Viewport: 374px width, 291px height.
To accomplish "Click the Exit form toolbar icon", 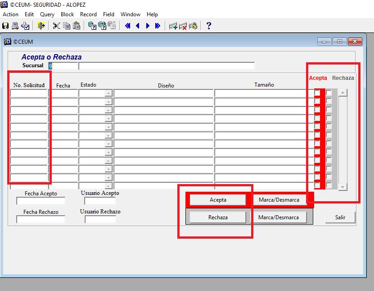I will click(x=41, y=26).
